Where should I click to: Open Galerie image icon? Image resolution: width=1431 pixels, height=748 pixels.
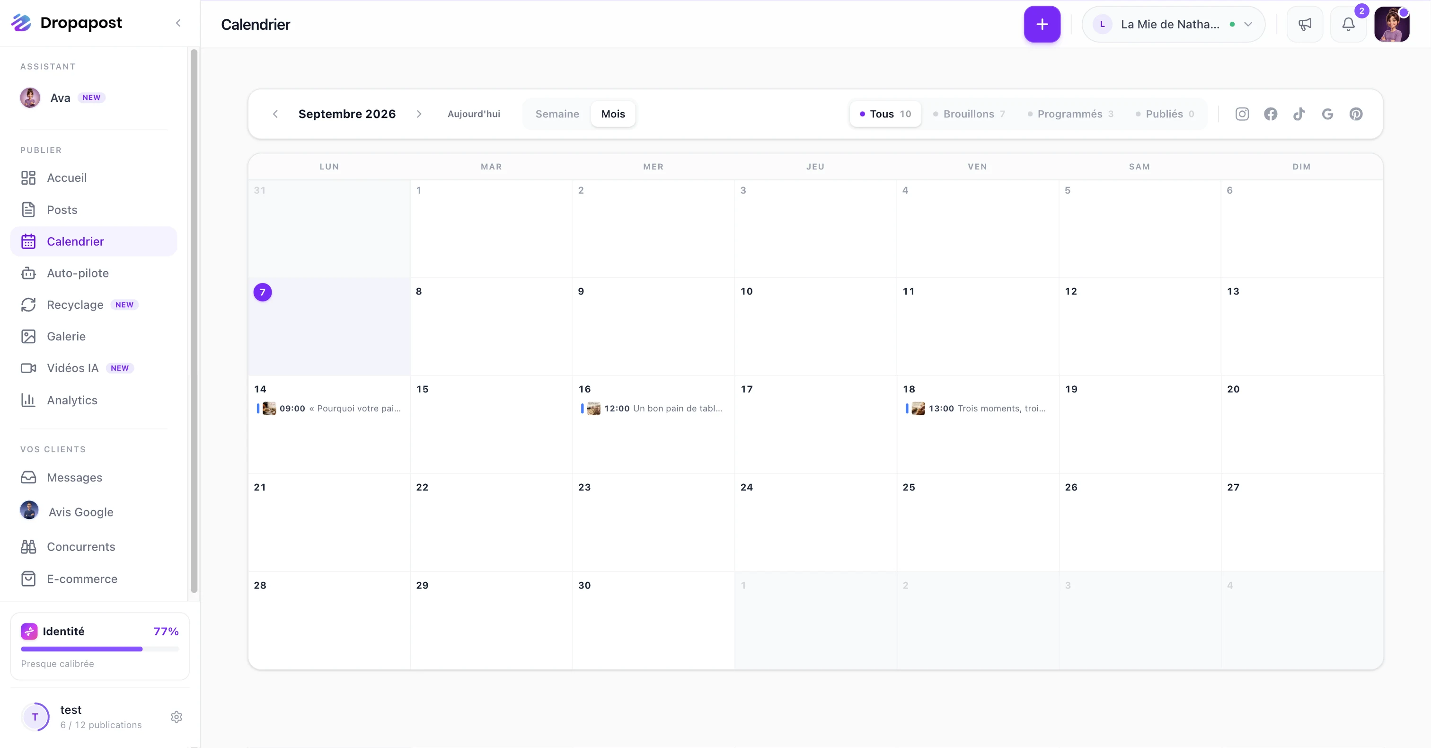pyautogui.click(x=28, y=336)
